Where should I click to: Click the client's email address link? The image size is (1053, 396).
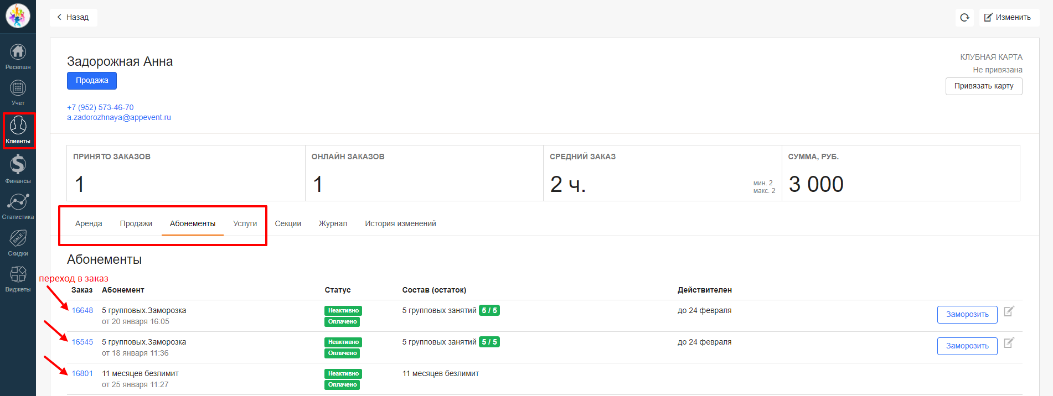pos(119,118)
